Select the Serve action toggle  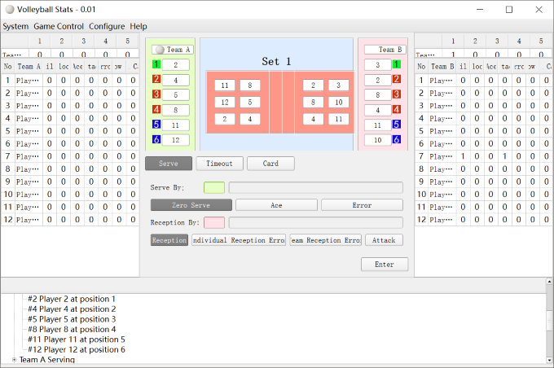(169, 164)
